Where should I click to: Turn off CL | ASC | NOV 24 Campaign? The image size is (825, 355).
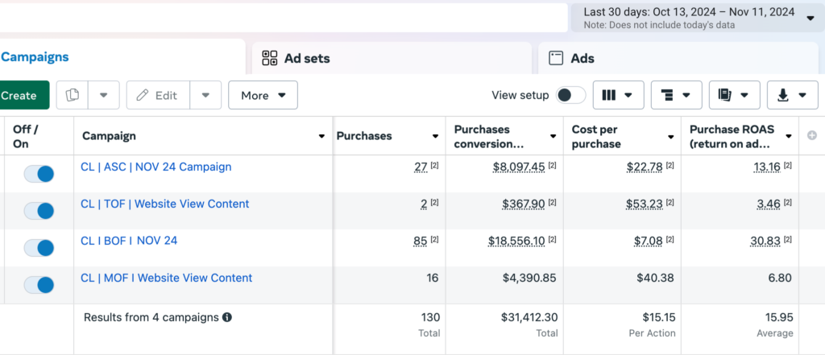[x=39, y=174]
